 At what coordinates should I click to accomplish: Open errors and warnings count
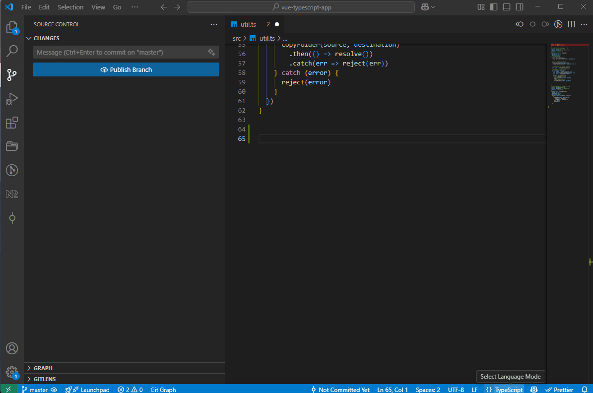click(130, 389)
